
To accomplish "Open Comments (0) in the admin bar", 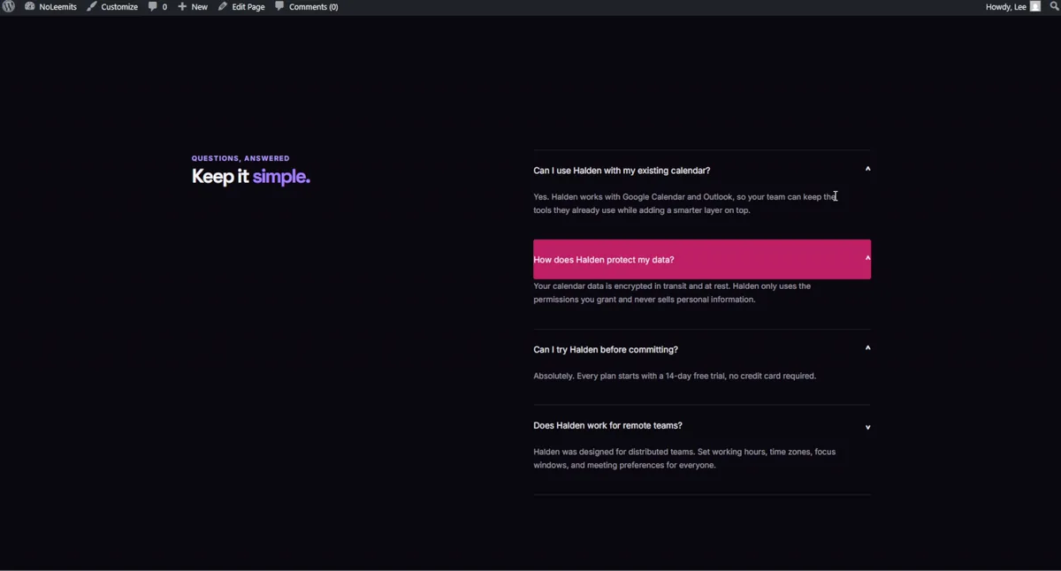I will (307, 6).
